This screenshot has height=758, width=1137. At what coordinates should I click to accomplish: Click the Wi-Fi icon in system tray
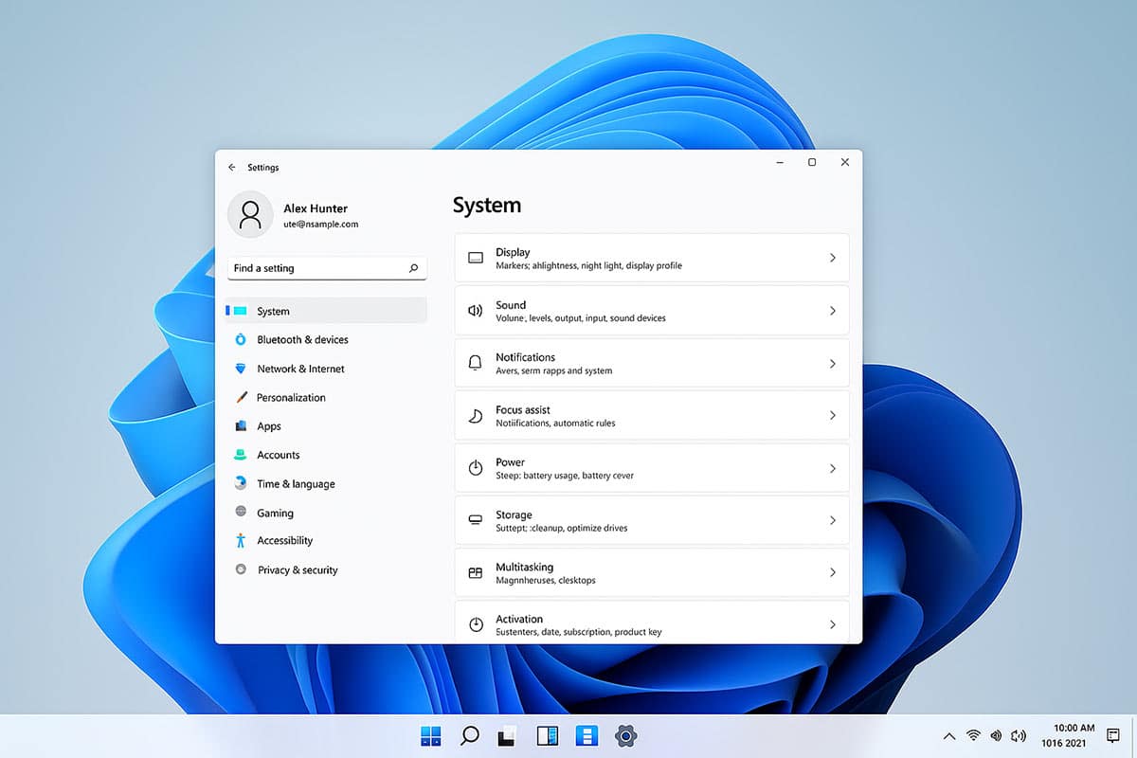pos(973,735)
